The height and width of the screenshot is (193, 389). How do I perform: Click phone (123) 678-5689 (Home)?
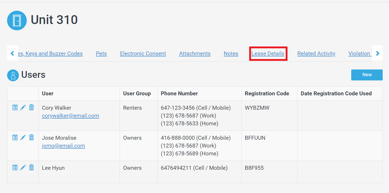[190, 154]
